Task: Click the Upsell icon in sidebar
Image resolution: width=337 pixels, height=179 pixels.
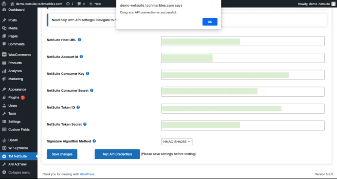Action: [4, 140]
